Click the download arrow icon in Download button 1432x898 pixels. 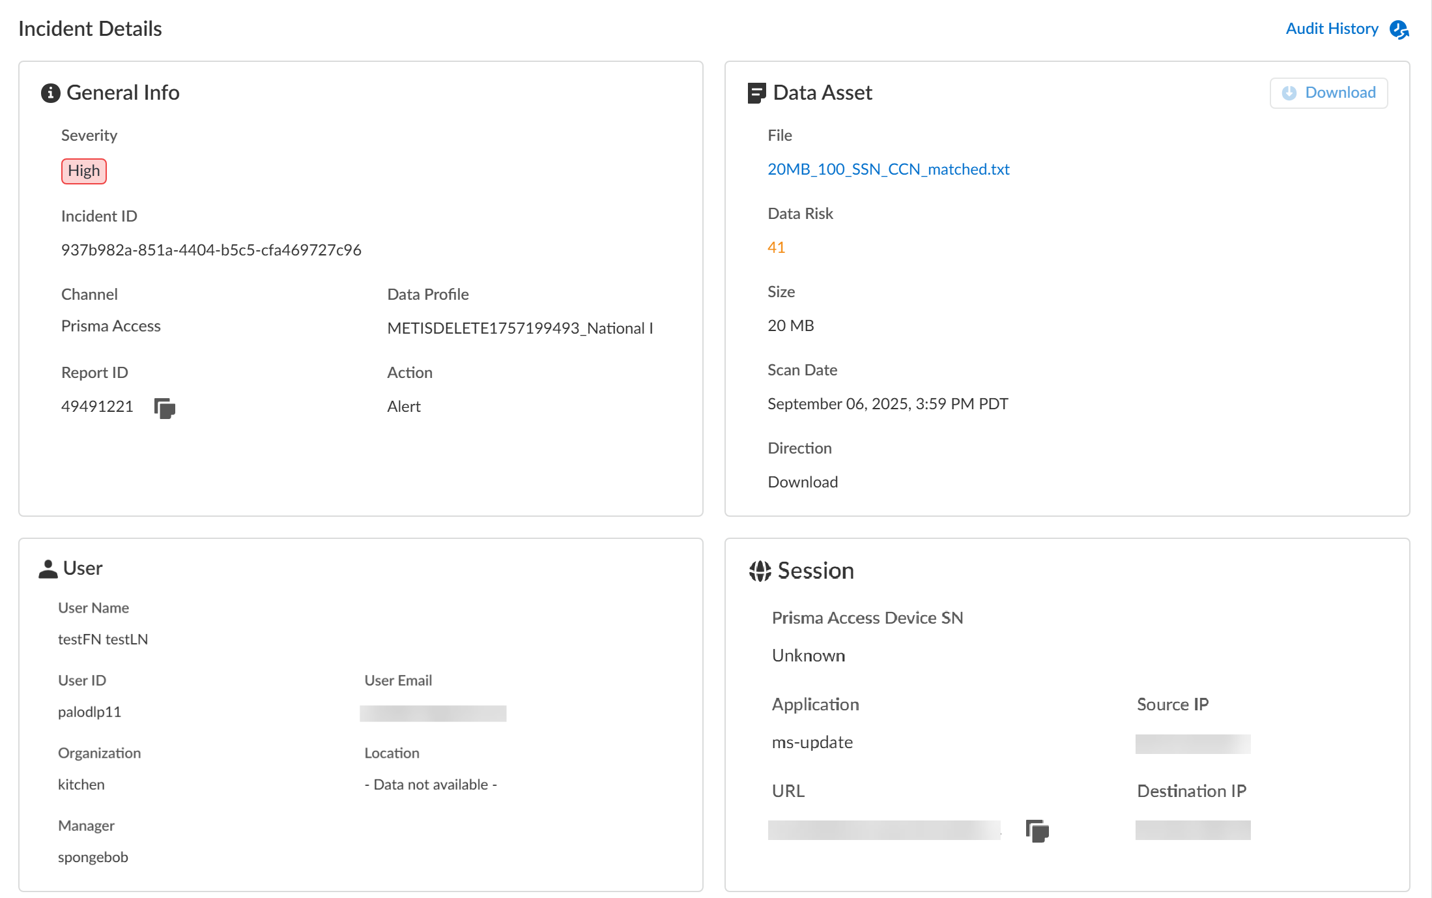click(1288, 93)
